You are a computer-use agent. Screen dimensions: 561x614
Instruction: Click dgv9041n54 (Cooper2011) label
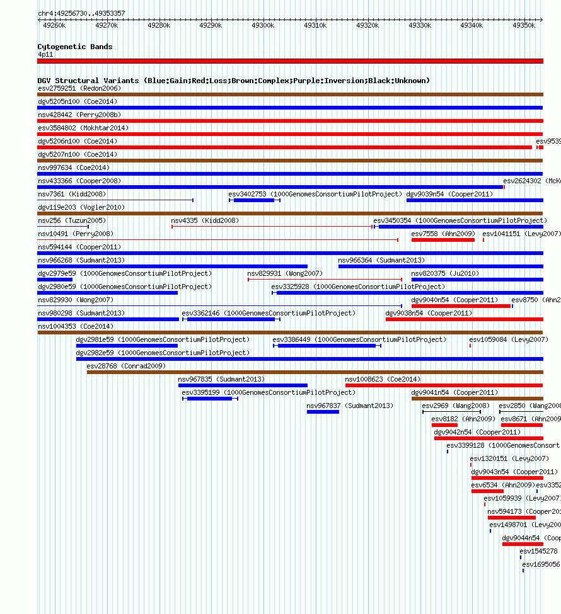(454, 393)
